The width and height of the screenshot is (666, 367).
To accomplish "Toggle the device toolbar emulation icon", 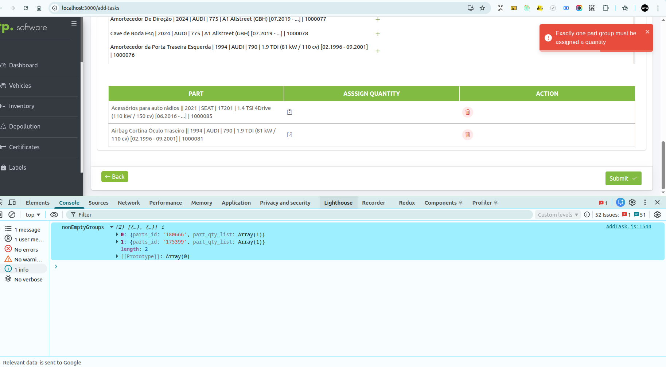I will 12,202.
